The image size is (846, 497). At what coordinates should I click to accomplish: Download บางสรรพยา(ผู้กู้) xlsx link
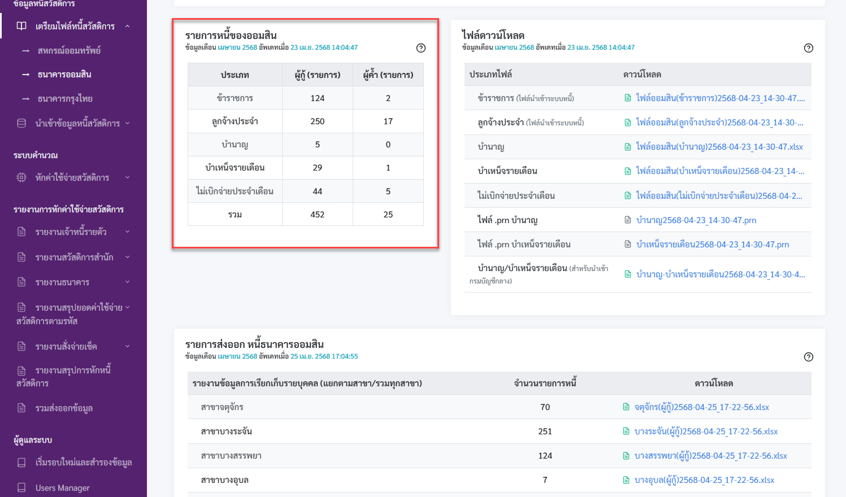pos(711,456)
